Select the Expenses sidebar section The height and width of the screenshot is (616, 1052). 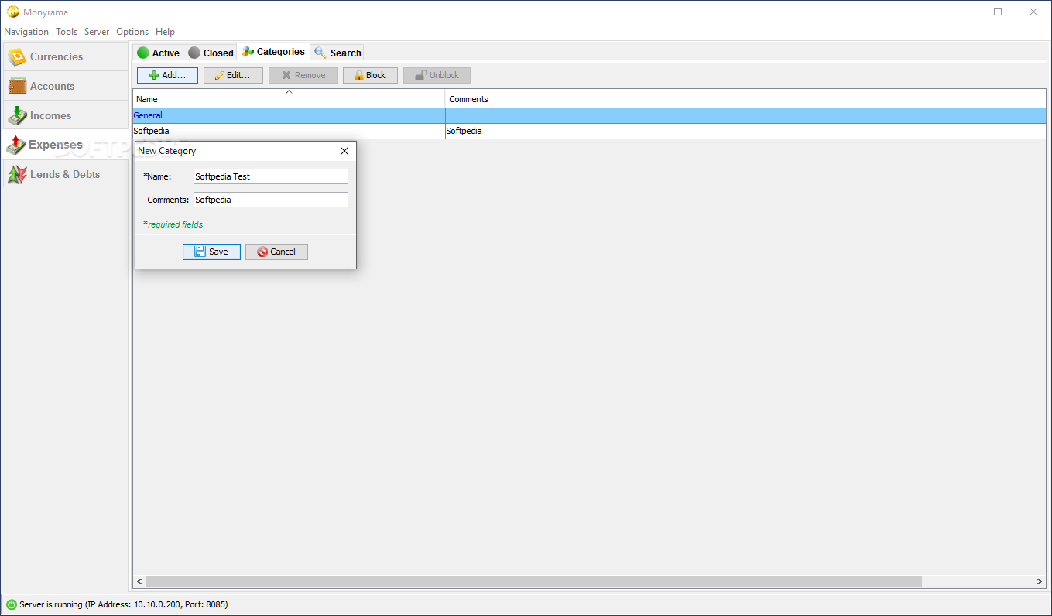click(65, 145)
